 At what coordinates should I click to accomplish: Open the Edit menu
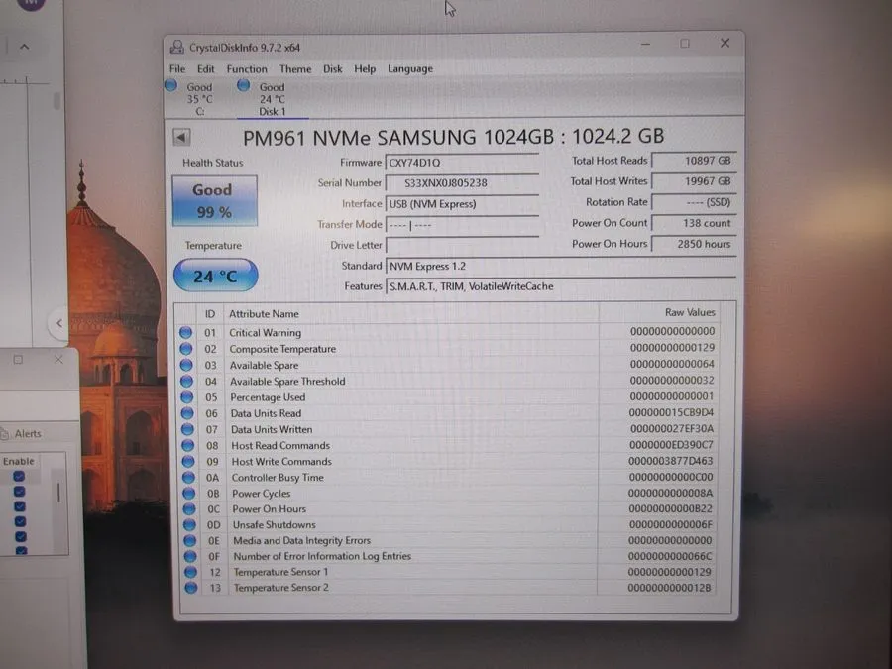coord(206,68)
